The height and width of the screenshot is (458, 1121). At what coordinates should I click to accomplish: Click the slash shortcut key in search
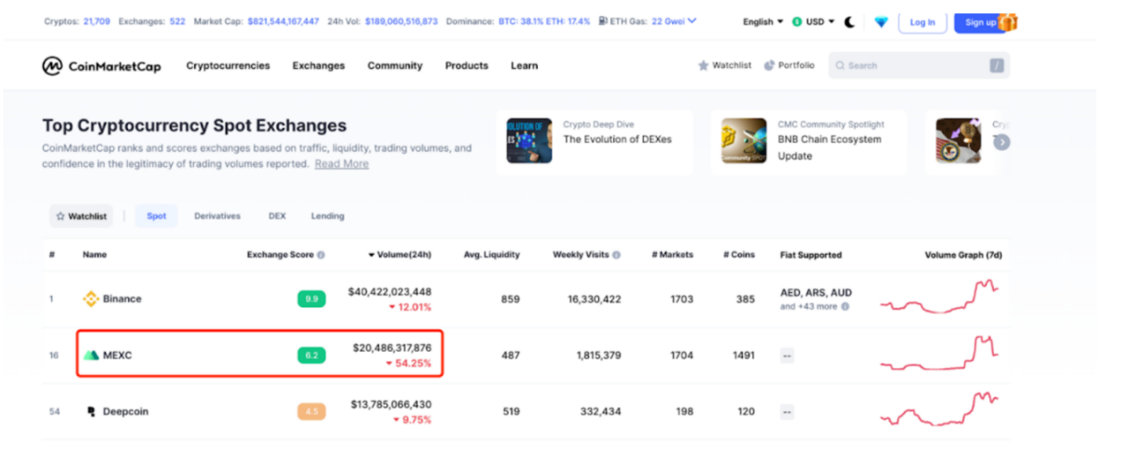pyautogui.click(x=997, y=66)
